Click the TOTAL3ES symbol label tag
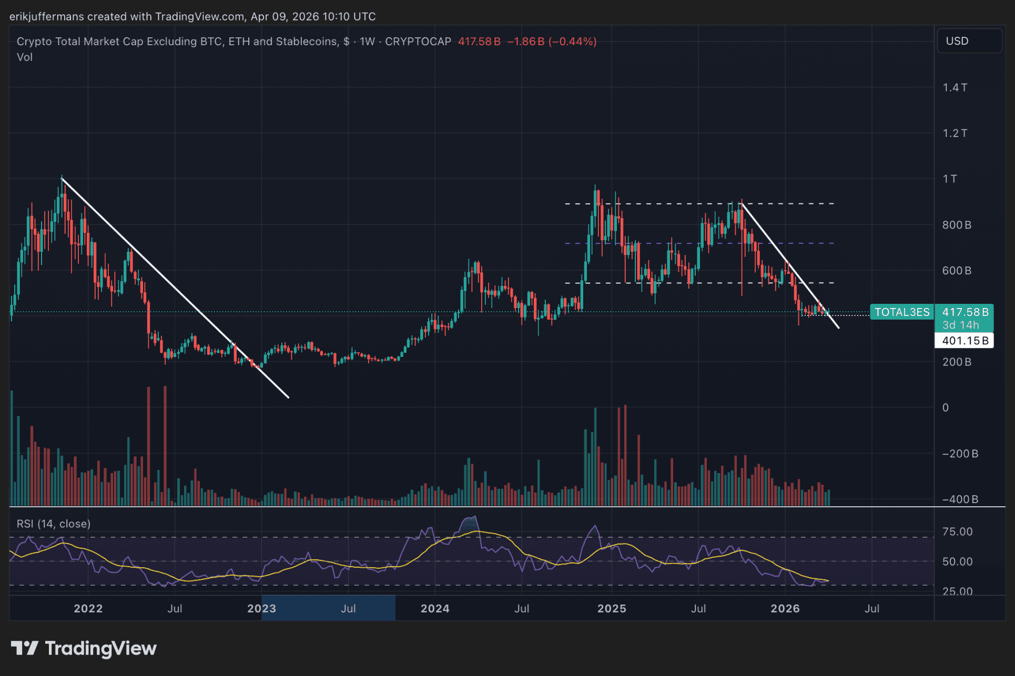 (901, 312)
